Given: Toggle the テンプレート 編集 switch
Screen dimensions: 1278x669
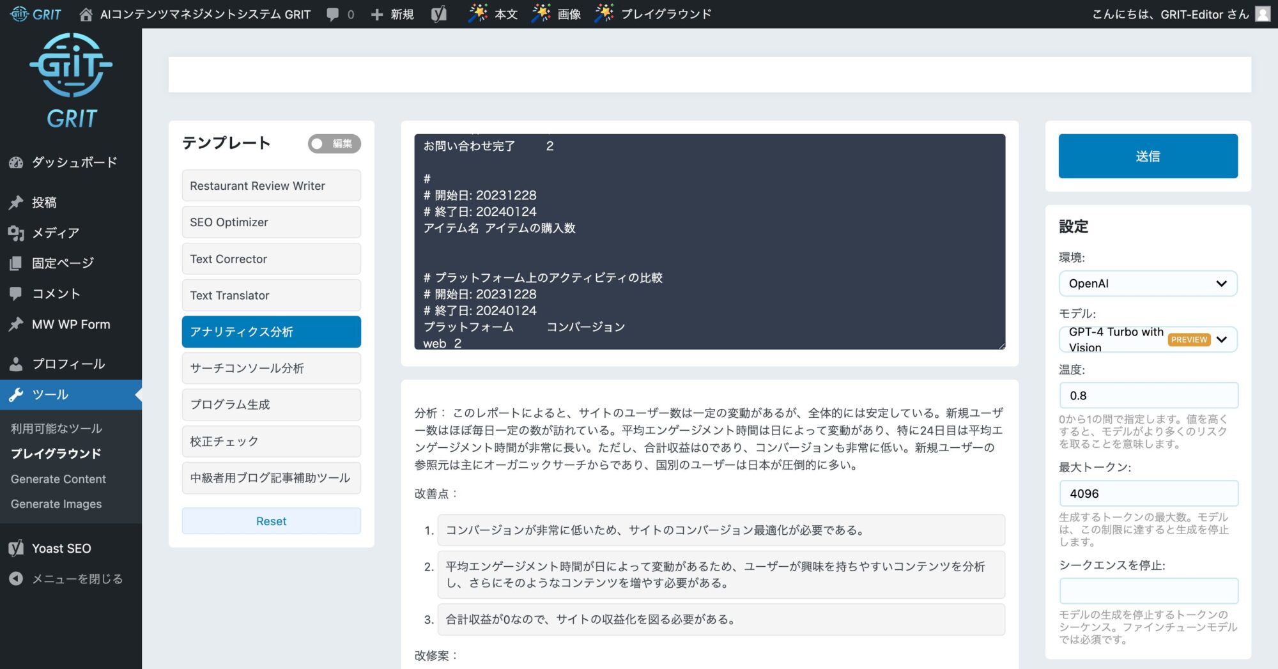Looking at the screenshot, I should tap(334, 144).
